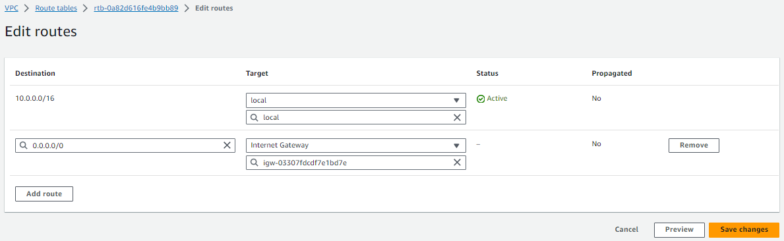The height and width of the screenshot is (241, 784).
Task: Cancel editing routes
Action: click(x=626, y=230)
